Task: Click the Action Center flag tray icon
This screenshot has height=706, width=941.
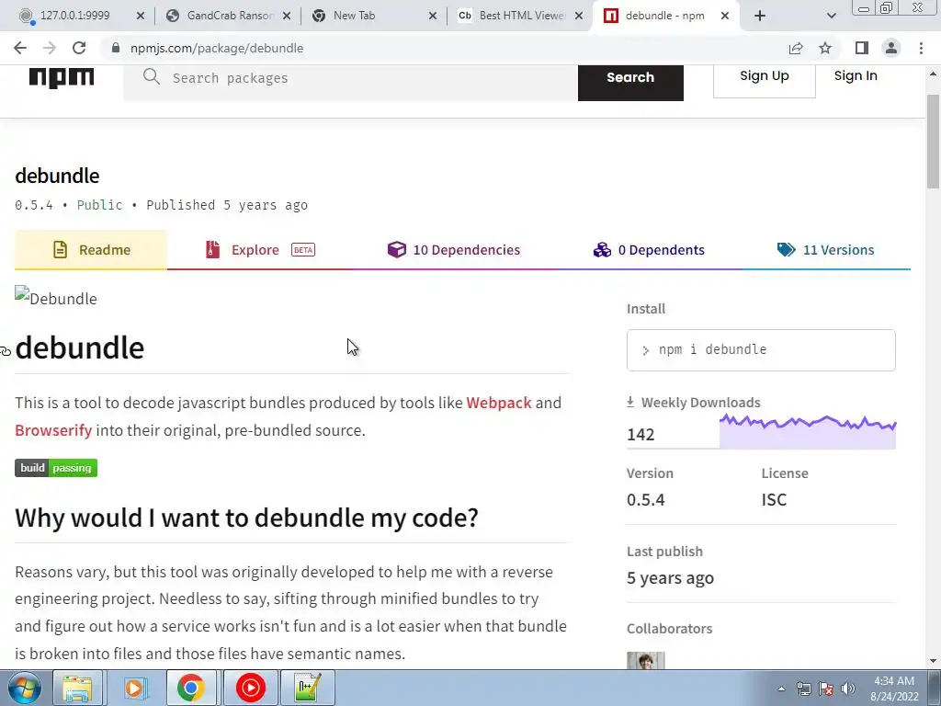Action: (826, 689)
